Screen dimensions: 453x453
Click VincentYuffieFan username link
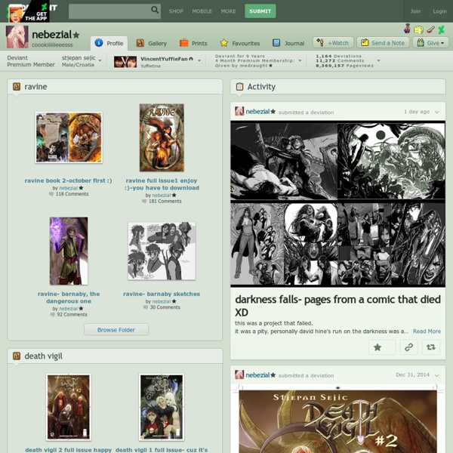point(165,59)
